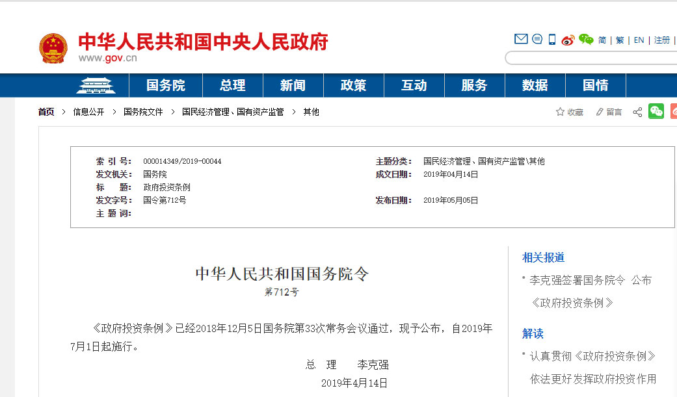Screen dimensions: 677x397
Task: Click the share icon beside 留言
Action: 637,112
